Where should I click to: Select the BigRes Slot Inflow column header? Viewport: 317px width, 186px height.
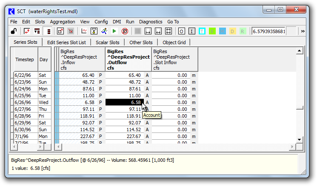coord(175,59)
